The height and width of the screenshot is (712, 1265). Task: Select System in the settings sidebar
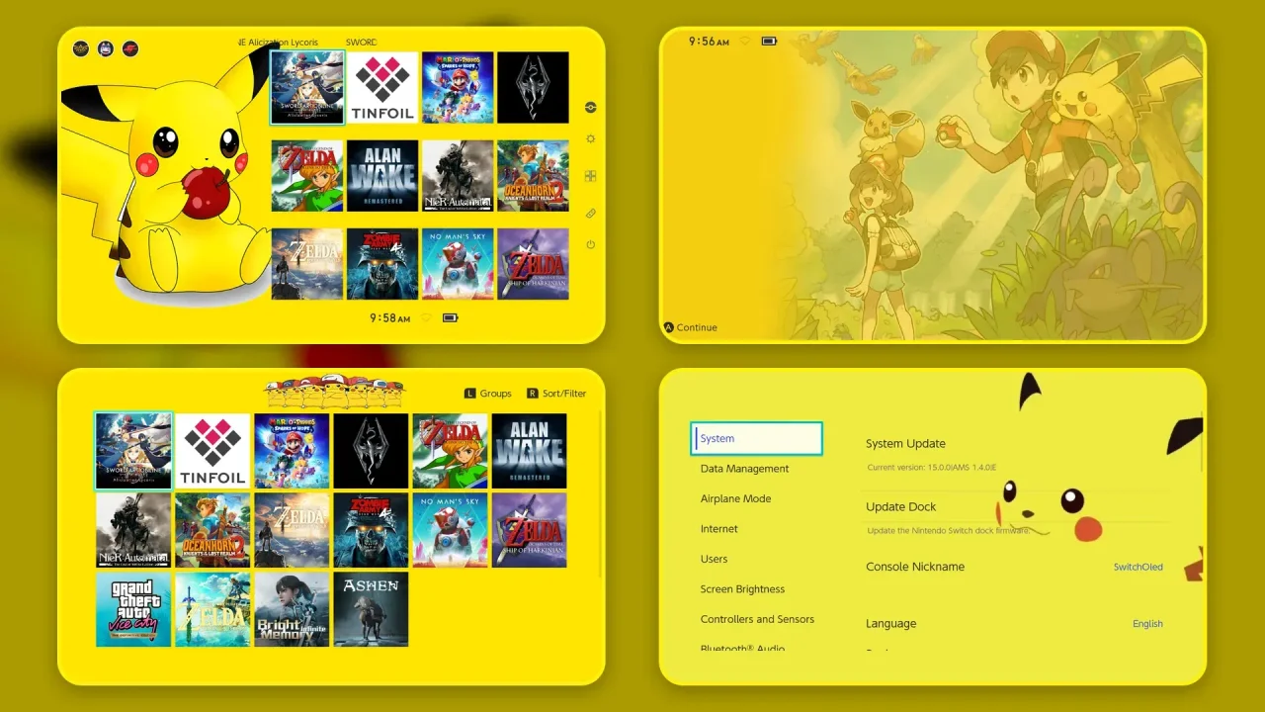pyautogui.click(x=756, y=438)
